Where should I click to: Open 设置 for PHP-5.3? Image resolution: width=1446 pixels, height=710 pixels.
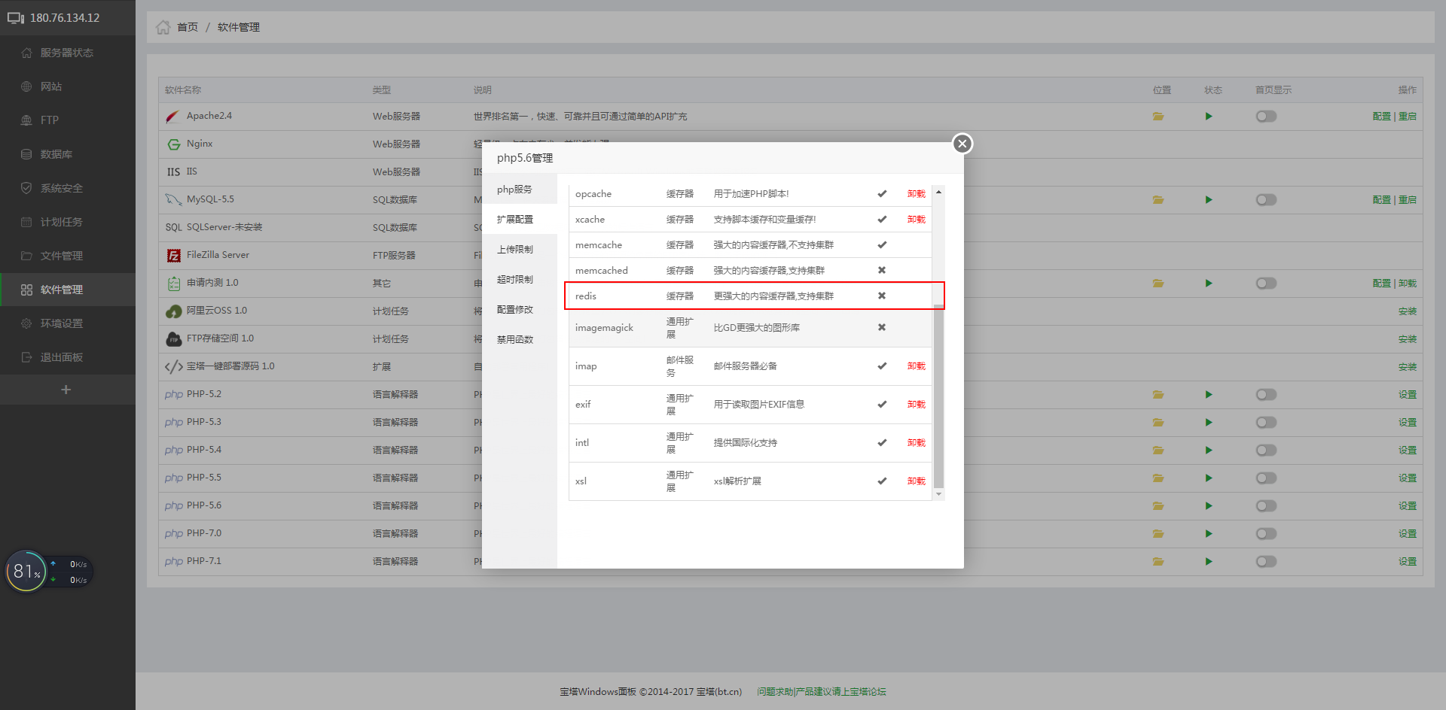[1408, 423]
